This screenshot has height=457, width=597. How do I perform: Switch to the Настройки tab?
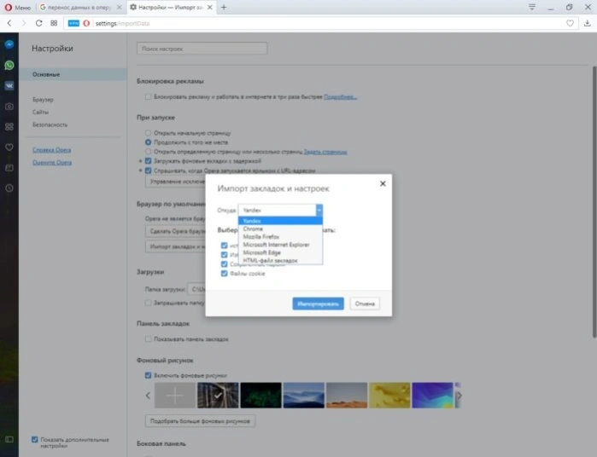172,7
